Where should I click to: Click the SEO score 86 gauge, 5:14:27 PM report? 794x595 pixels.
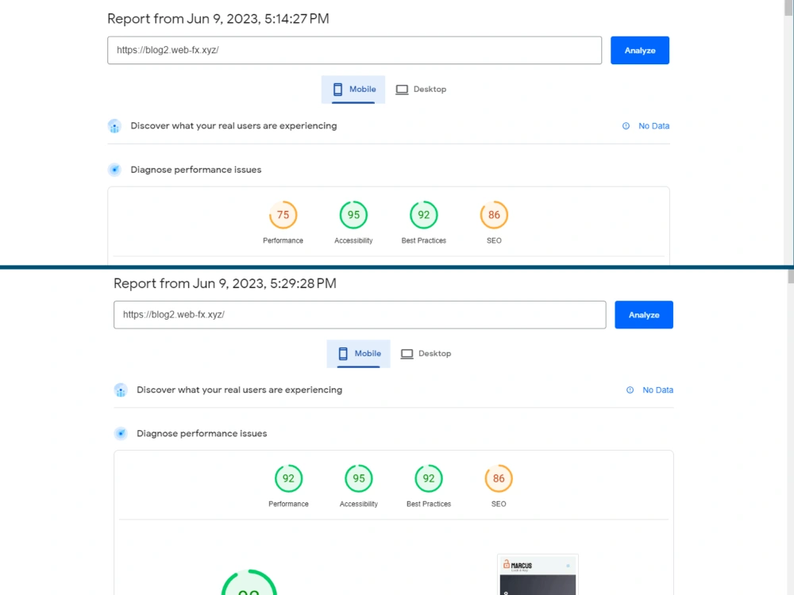(494, 215)
